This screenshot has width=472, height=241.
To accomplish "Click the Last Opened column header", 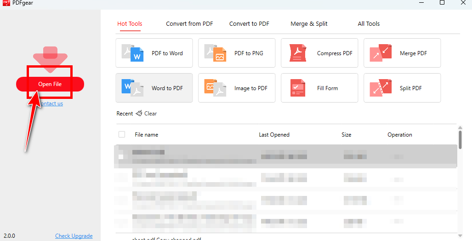I will coord(274,135).
